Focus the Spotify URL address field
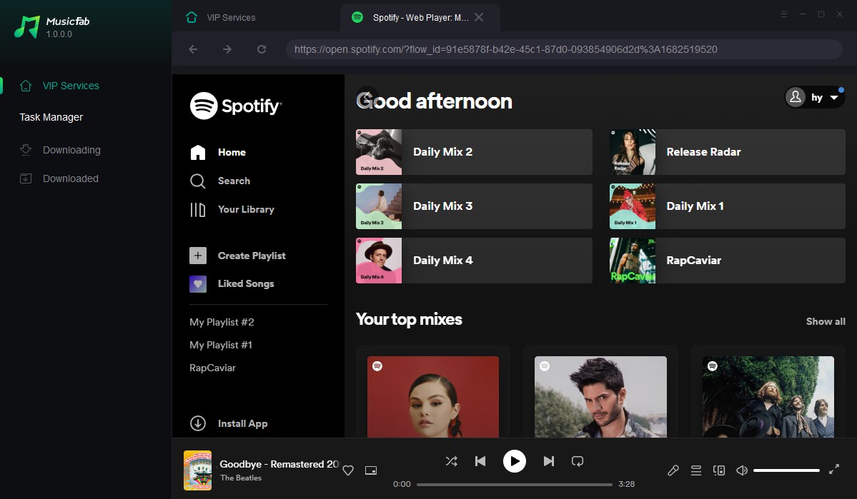 click(x=563, y=49)
